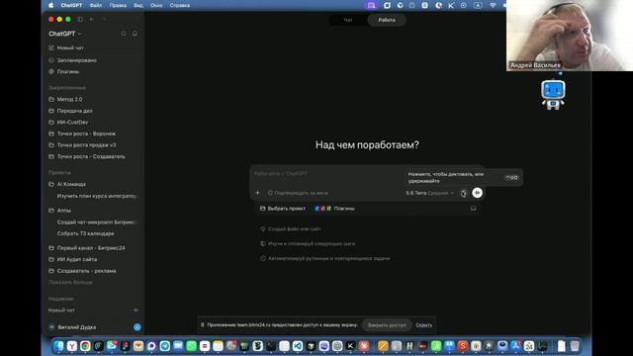Open chat Собрать ТЗ календаря
Image resolution: width=633 pixels, height=356 pixels.
pos(86,233)
